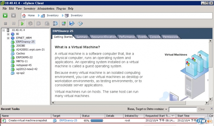The width and height of the screenshot is (214, 126).
Task: Click the CD/DVD drive connection toolbar icon
Action: [x=80, y=23]
